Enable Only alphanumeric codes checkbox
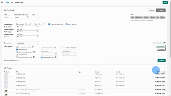This screenshot has width=171, height=96. pyautogui.click(x=17, y=57)
